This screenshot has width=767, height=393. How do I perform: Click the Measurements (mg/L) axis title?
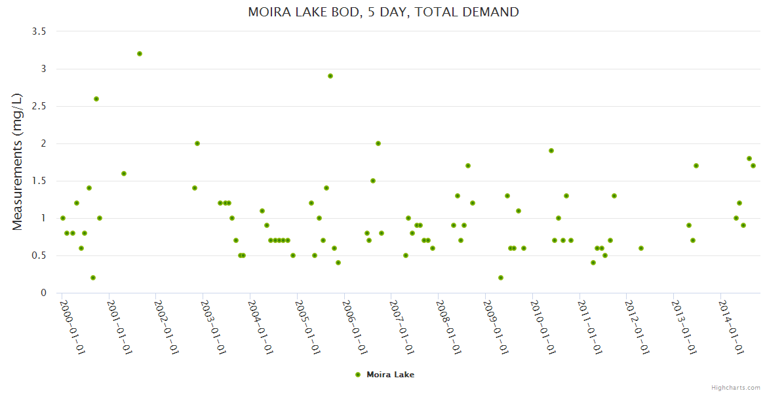tap(18, 162)
